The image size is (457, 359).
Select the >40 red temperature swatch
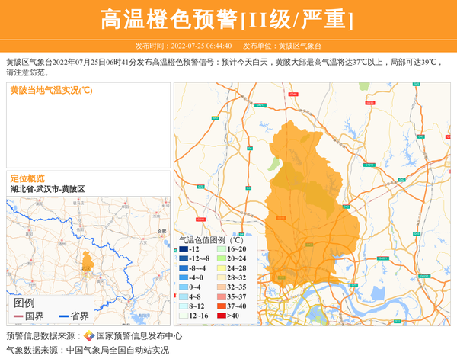tap(222, 316)
